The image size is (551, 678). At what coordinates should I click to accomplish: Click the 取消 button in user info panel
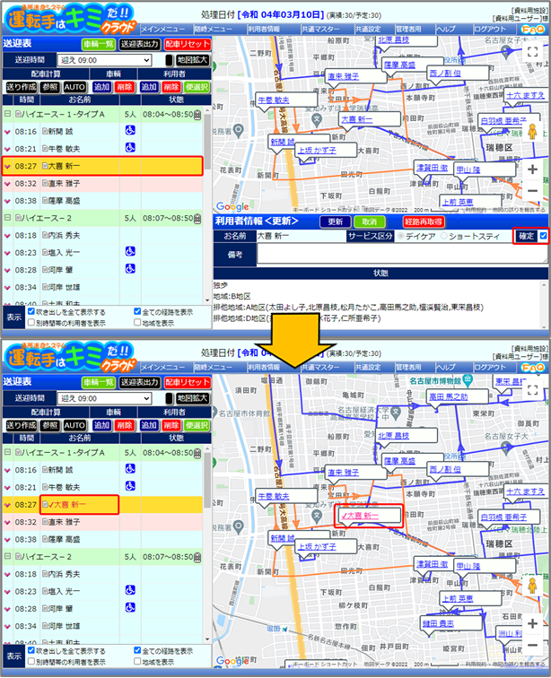pos(369,222)
